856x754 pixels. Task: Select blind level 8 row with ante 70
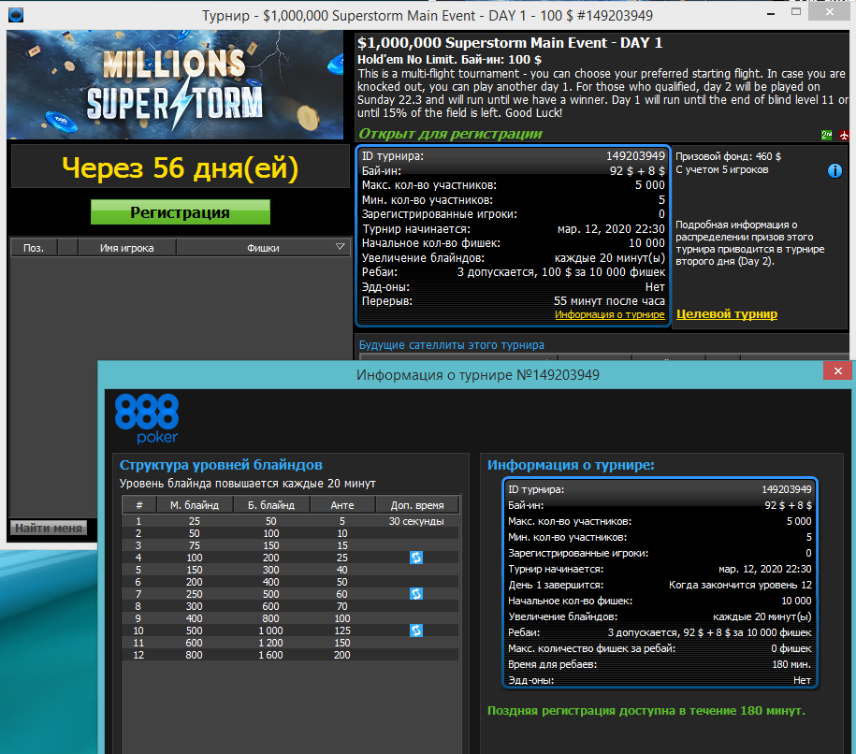coord(290,606)
